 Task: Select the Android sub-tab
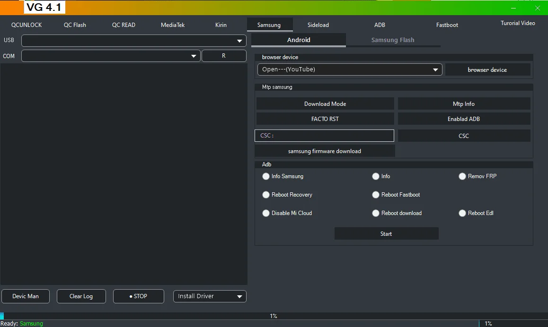pos(299,40)
